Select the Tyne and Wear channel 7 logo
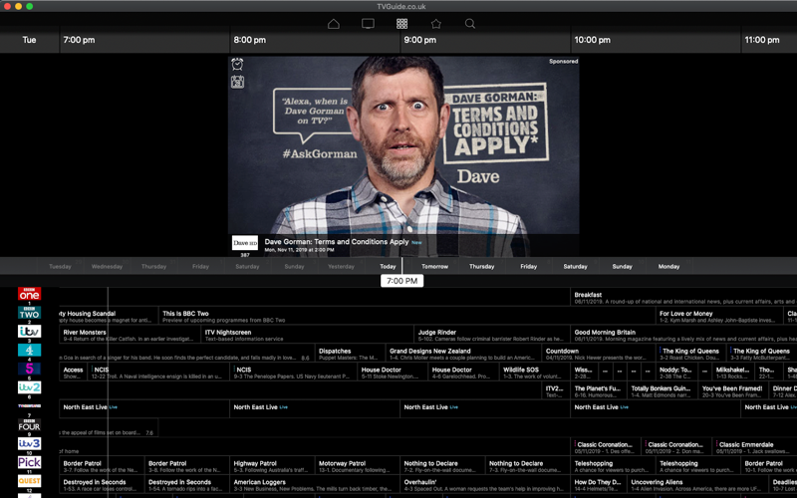 pos(30,406)
